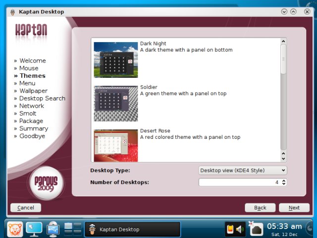This screenshot has height=238, width=317.
Task: Click the Next button
Action: click(x=294, y=208)
